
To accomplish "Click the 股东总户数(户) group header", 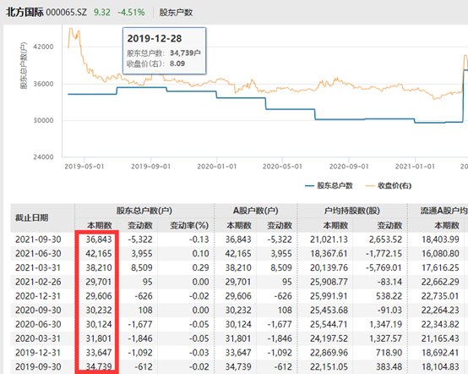I will (x=144, y=211).
